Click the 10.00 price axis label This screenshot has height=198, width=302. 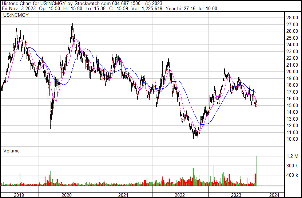[292, 139]
